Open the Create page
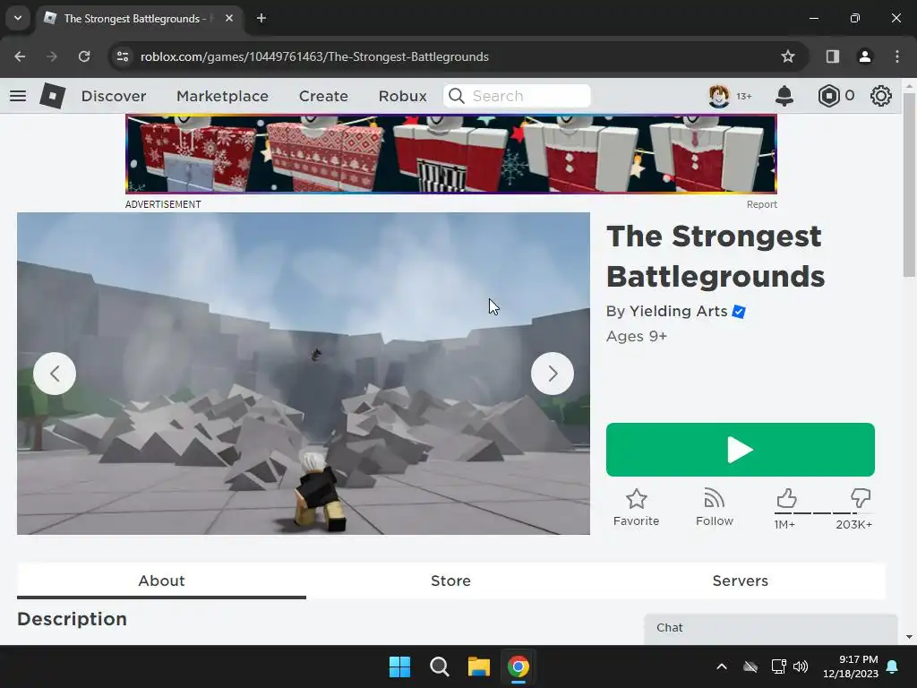917x688 pixels. pyautogui.click(x=323, y=96)
